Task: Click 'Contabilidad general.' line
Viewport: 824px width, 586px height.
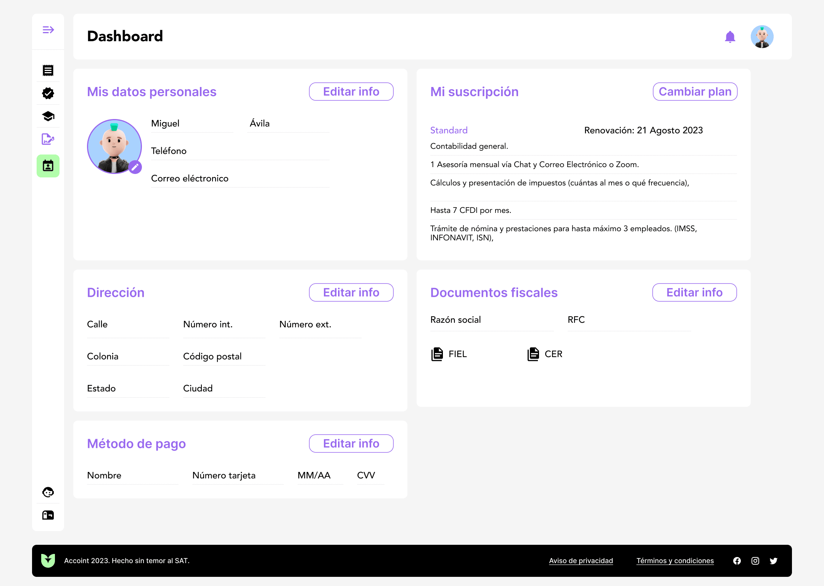Action: pos(469,146)
